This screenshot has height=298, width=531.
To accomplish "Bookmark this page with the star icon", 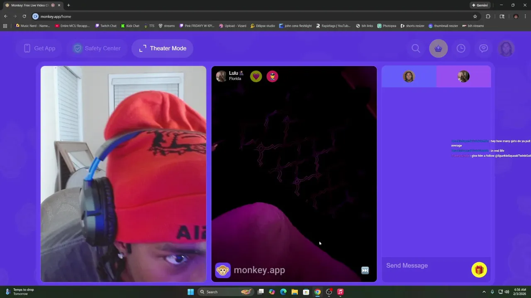I will pos(475,17).
